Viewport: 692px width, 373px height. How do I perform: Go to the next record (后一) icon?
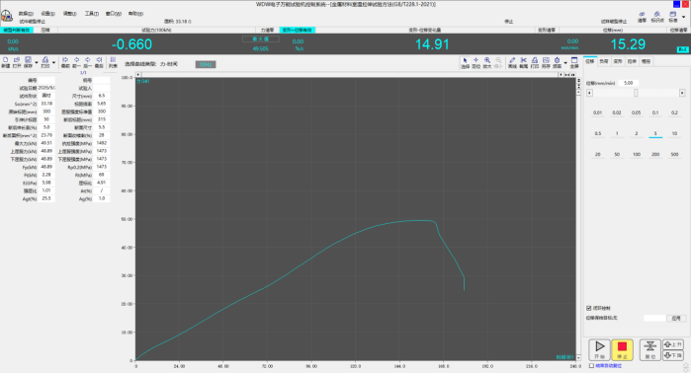click(x=88, y=62)
